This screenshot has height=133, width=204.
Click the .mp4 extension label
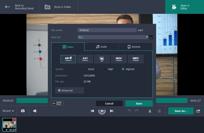click(x=140, y=30)
